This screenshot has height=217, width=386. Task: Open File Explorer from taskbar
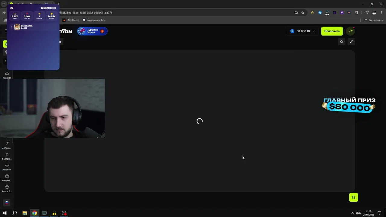coord(25,213)
